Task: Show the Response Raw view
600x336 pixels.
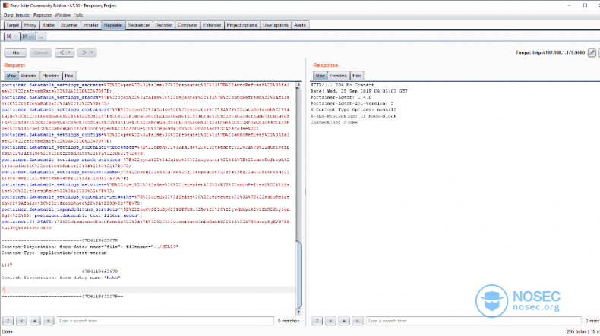Action: (321, 76)
